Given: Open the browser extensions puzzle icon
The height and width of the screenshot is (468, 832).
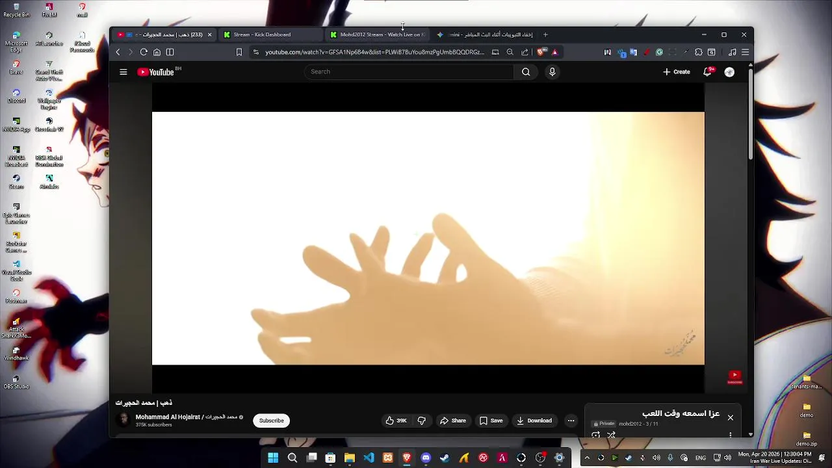Looking at the screenshot, I should [x=699, y=52].
